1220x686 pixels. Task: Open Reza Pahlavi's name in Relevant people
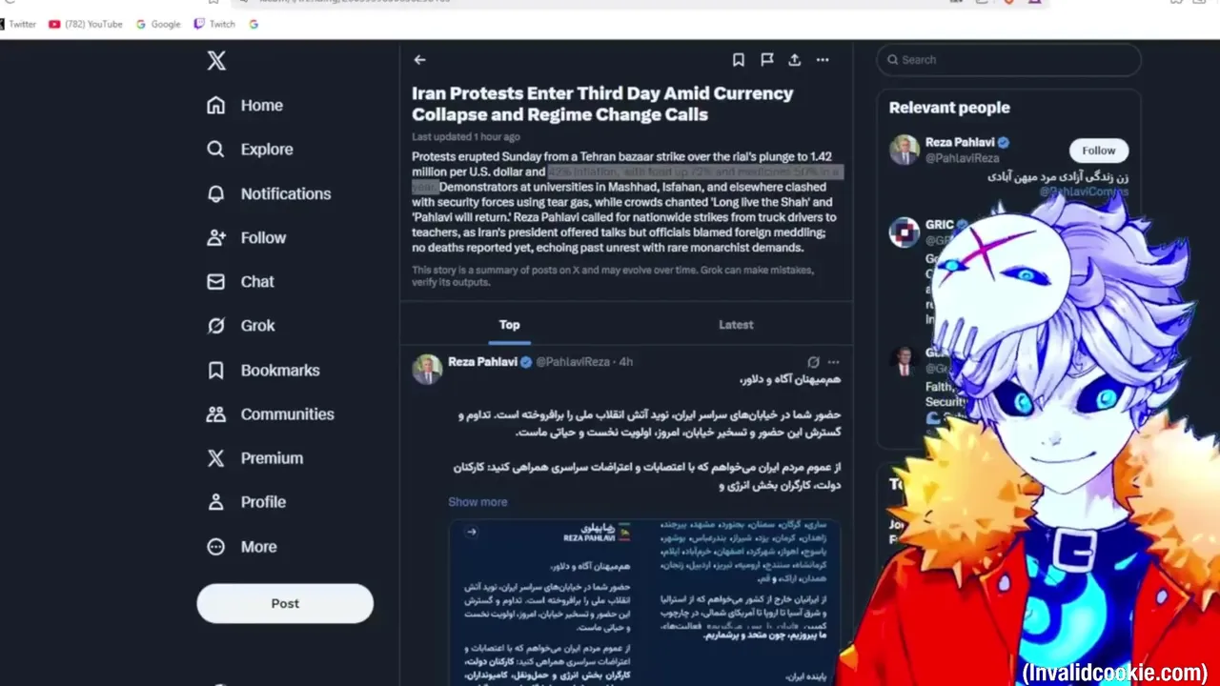[960, 143]
